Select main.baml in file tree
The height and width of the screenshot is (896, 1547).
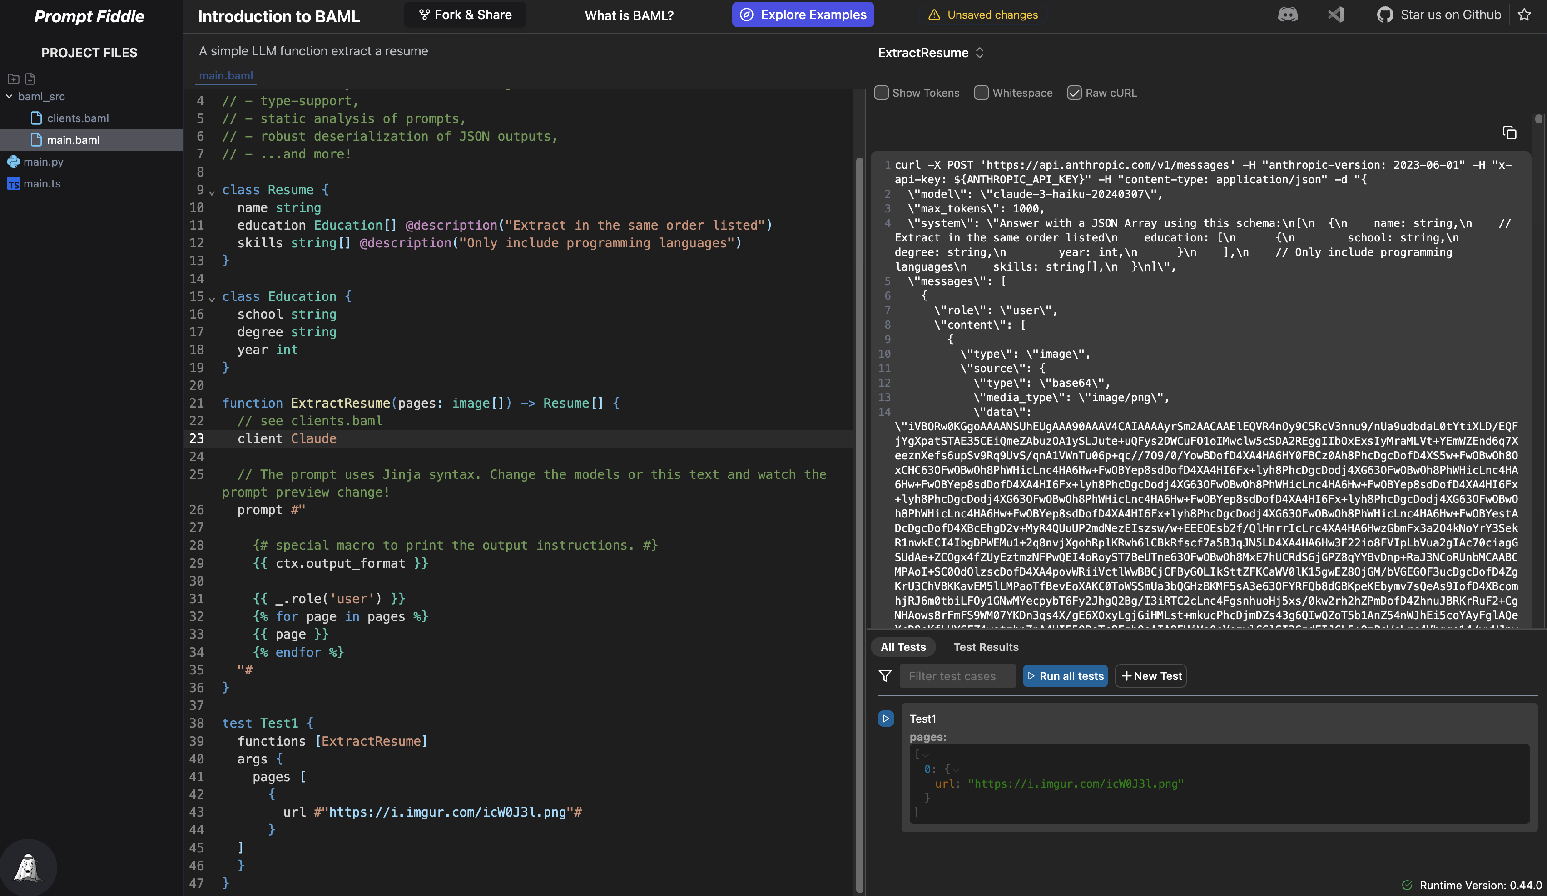tap(91, 140)
